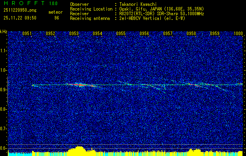Click the 0956 time marker
This screenshot has height=156, width=246.
(144, 34)
